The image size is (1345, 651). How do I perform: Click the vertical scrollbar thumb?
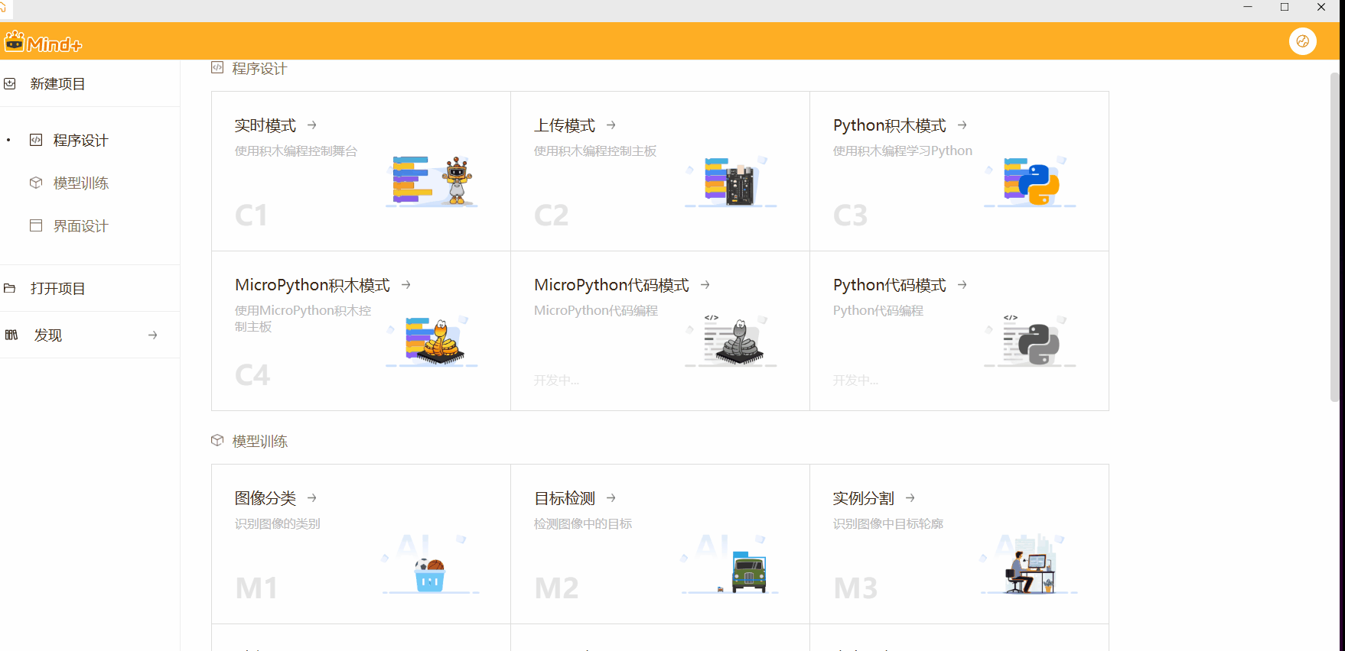click(1334, 237)
